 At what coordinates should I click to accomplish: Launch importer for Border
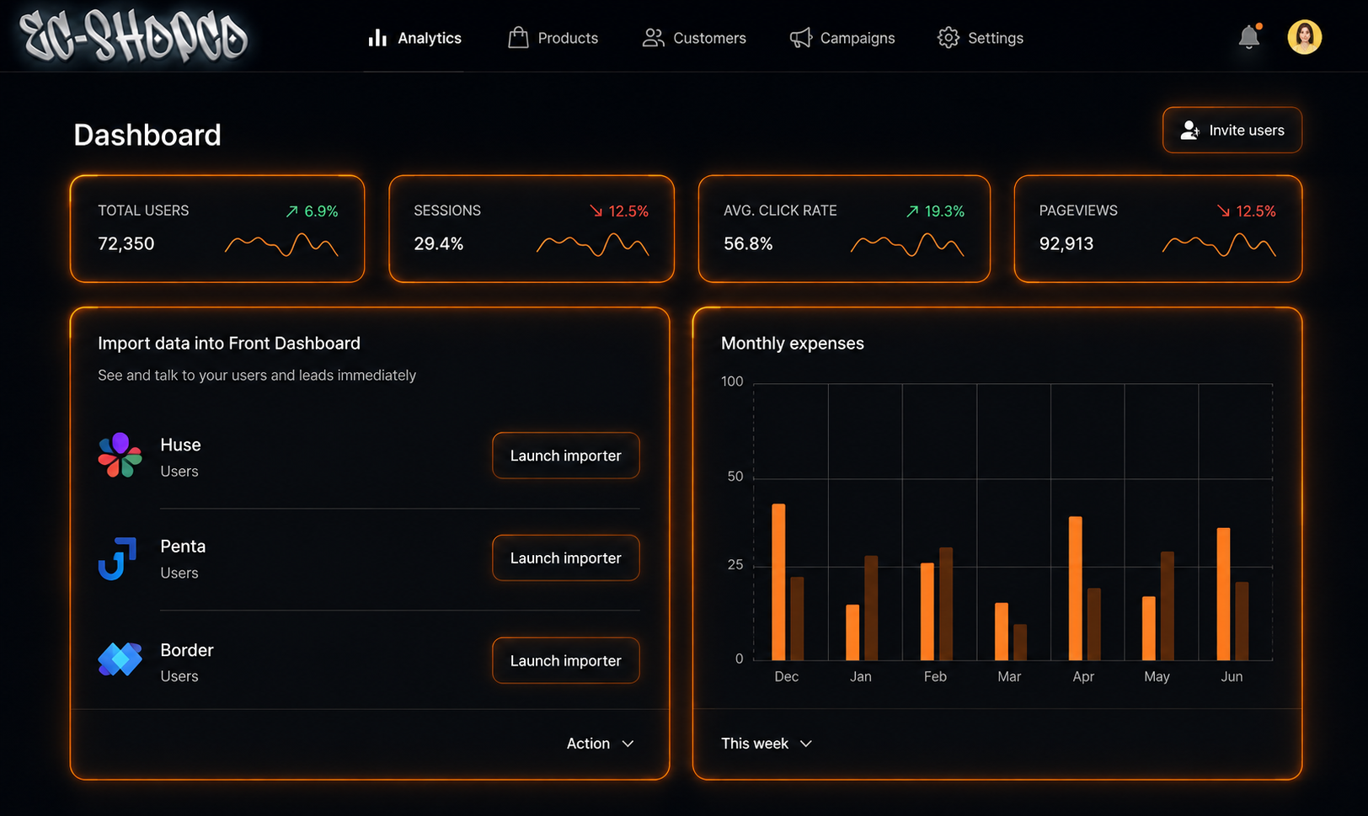[x=566, y=661]
